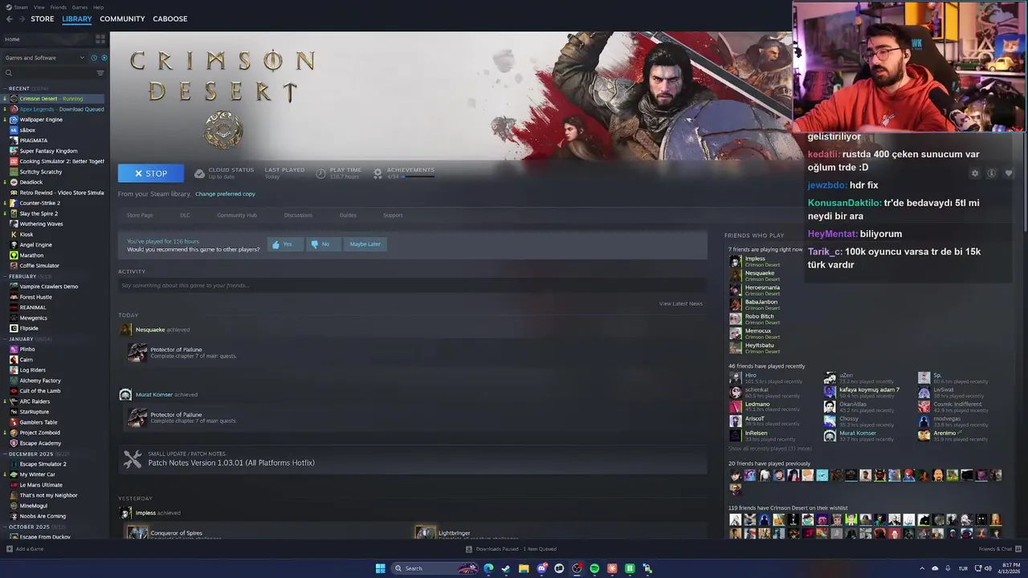Click the Play Time clock icon
The height and width of the screenshot is (578, 1028).
tap(320, 173)
